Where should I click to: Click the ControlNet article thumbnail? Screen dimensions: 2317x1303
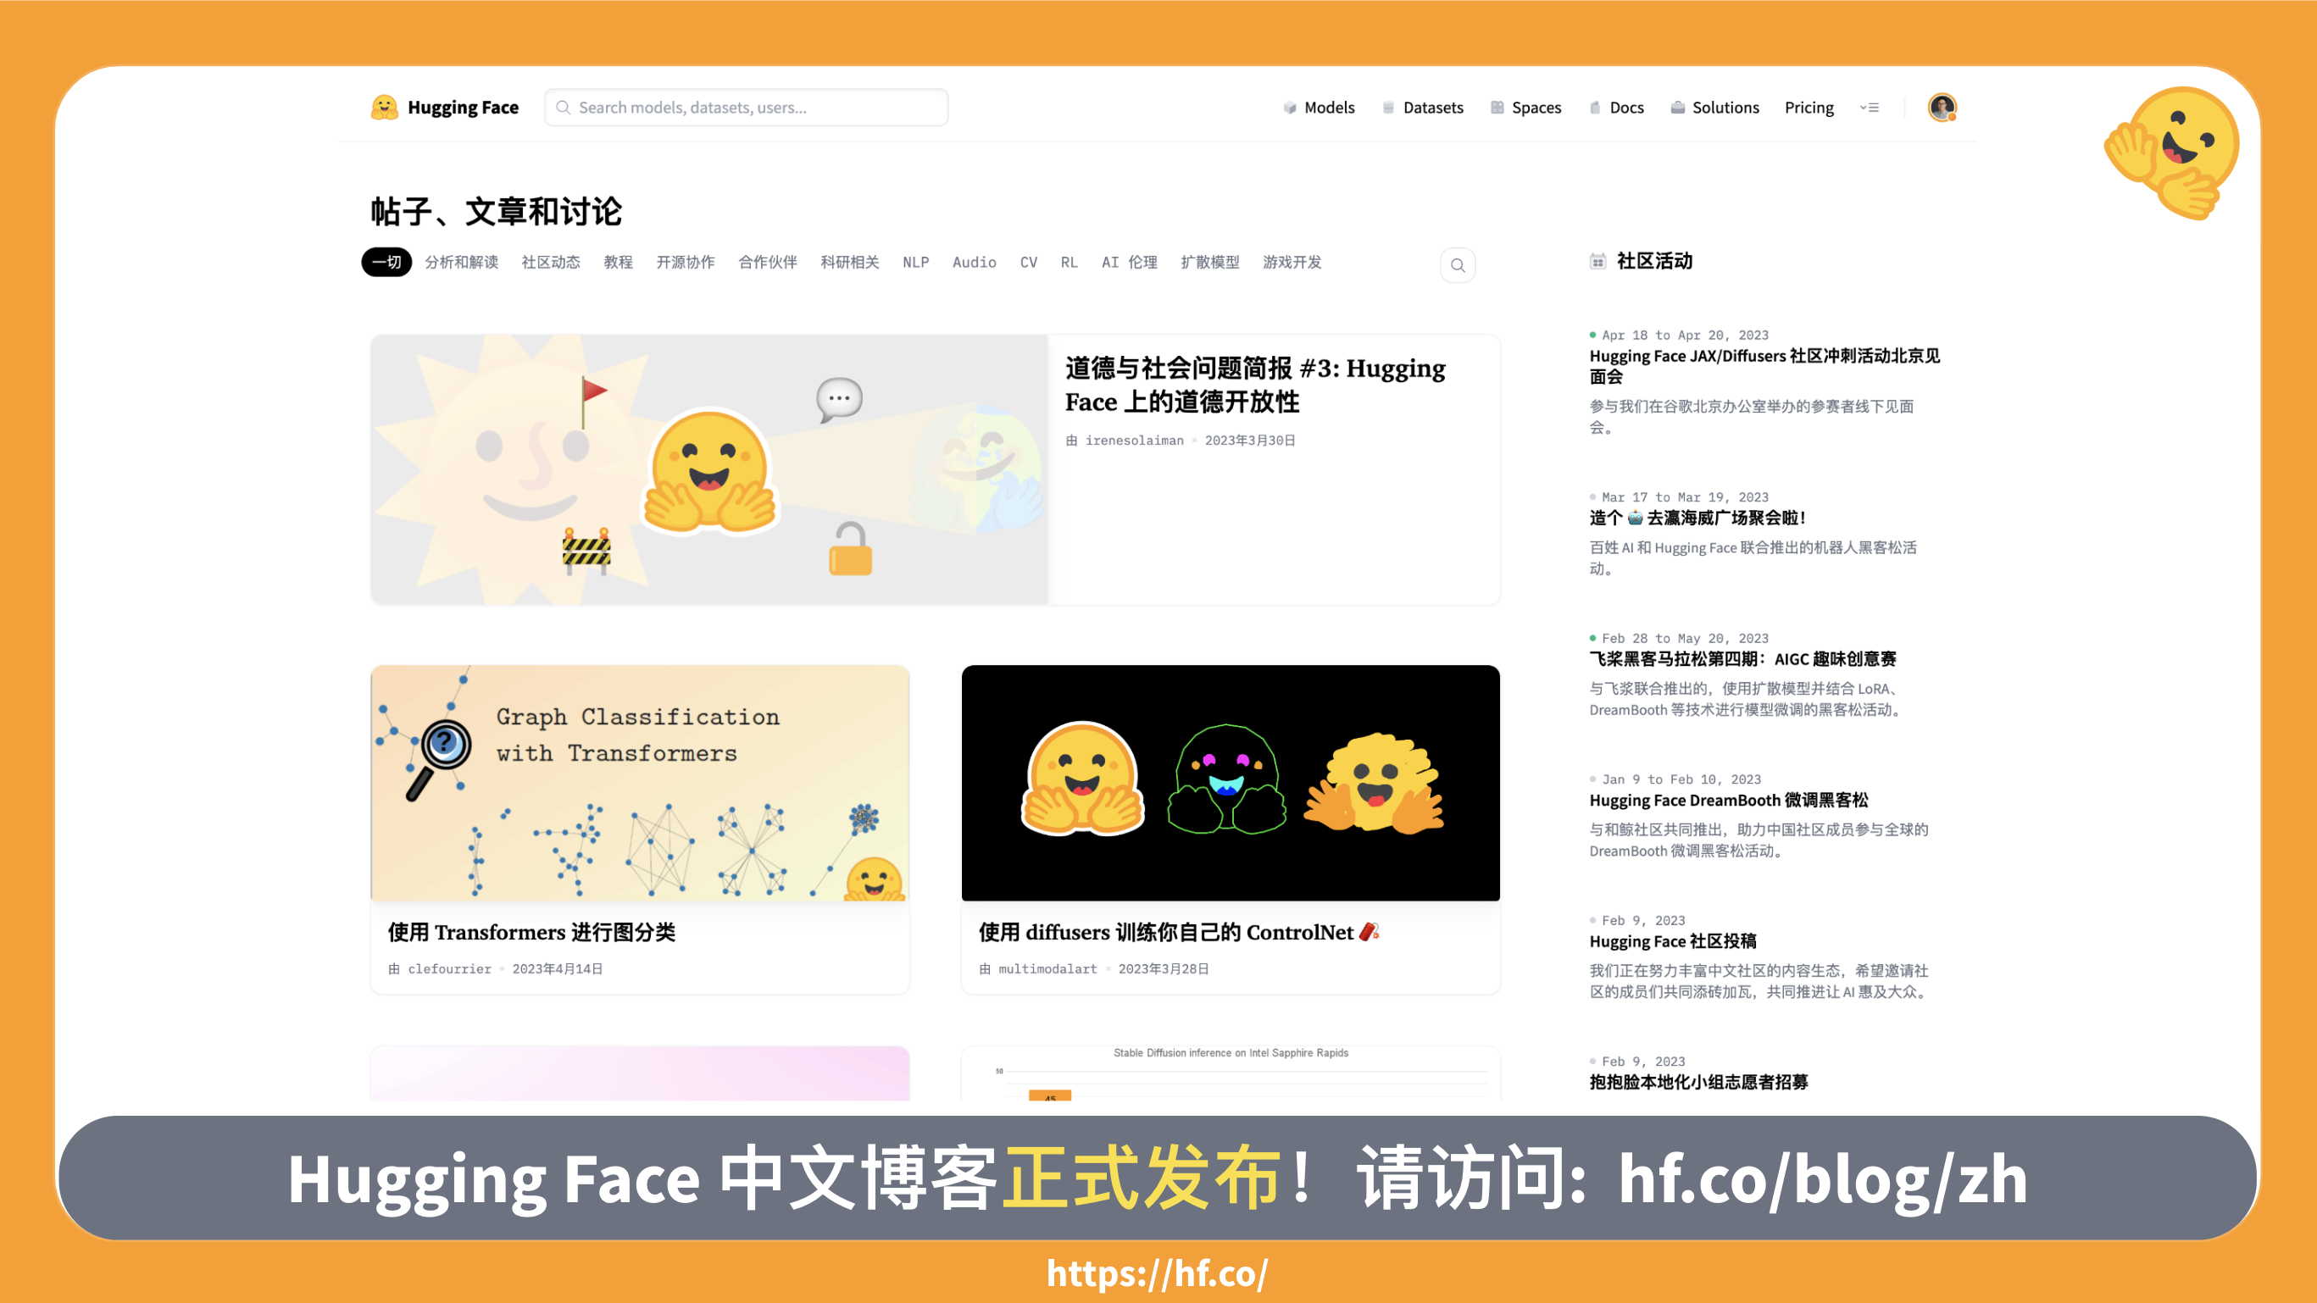tap(1231, 783)
